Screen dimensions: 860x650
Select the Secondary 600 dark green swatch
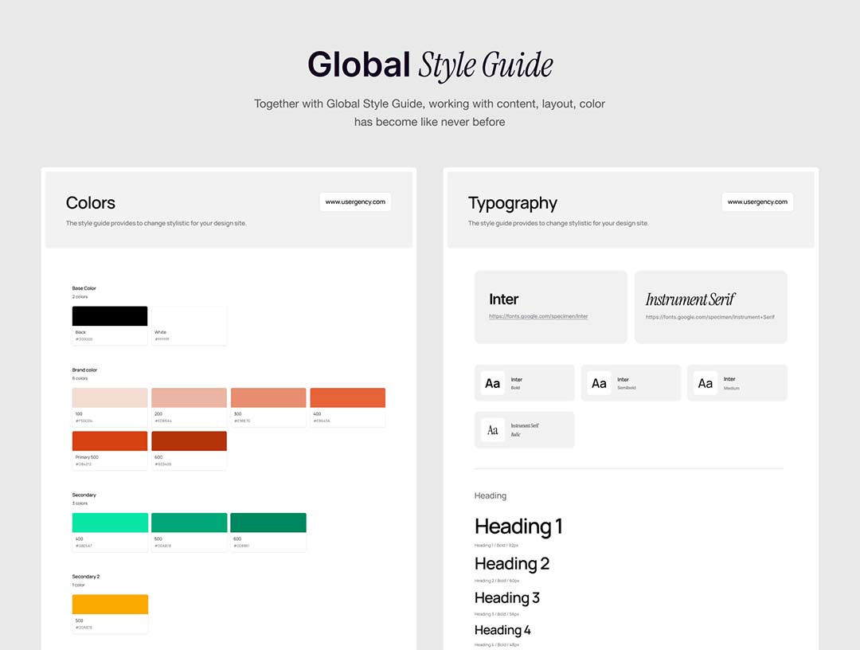pyautogui.click(x=268, y=523)
